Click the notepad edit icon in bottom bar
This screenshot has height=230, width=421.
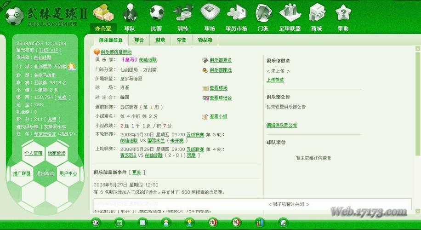[283, 223]
